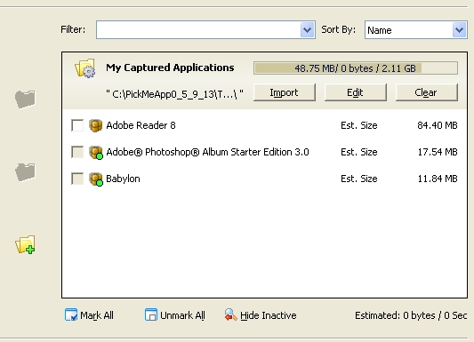The image size is (474, 342).
Task: Click the middle gray folder icon in the sidebar
Action: coord(25,172)
